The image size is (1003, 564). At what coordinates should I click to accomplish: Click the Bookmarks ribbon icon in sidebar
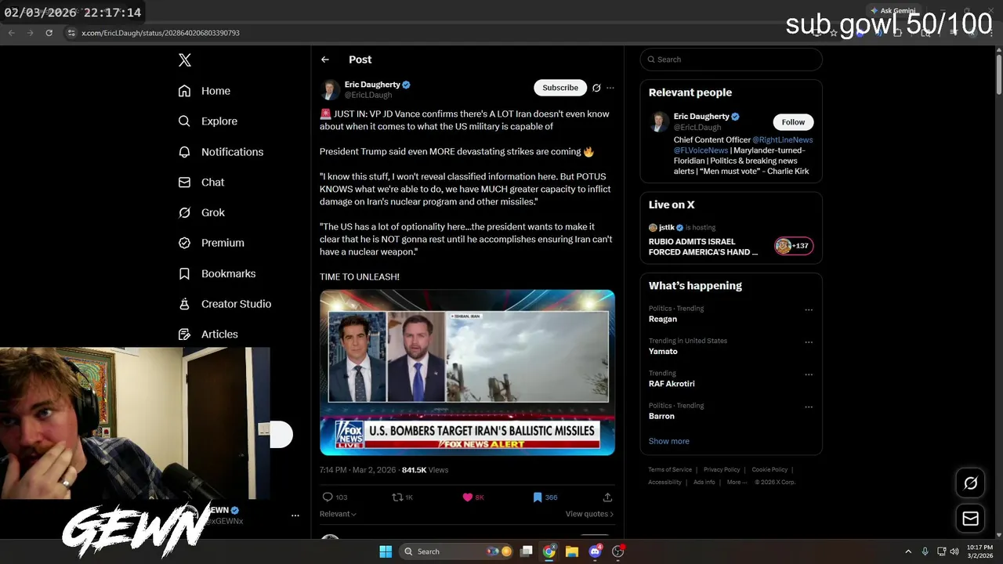(184, 273)
